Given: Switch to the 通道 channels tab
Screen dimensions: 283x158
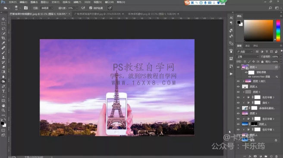Looking at the screenshot, I should 248,46.
